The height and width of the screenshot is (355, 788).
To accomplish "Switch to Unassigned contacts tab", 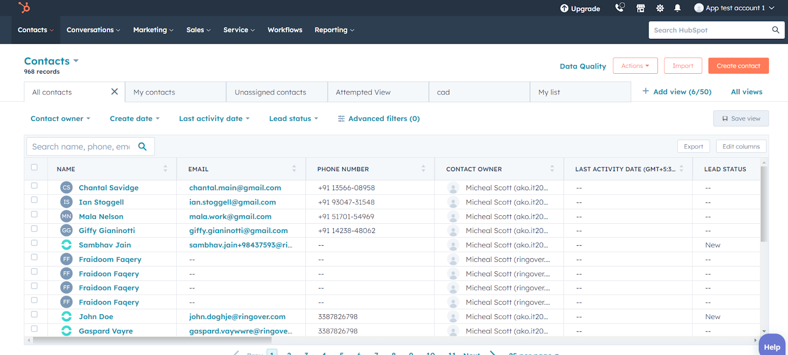I will coord(277,92).
